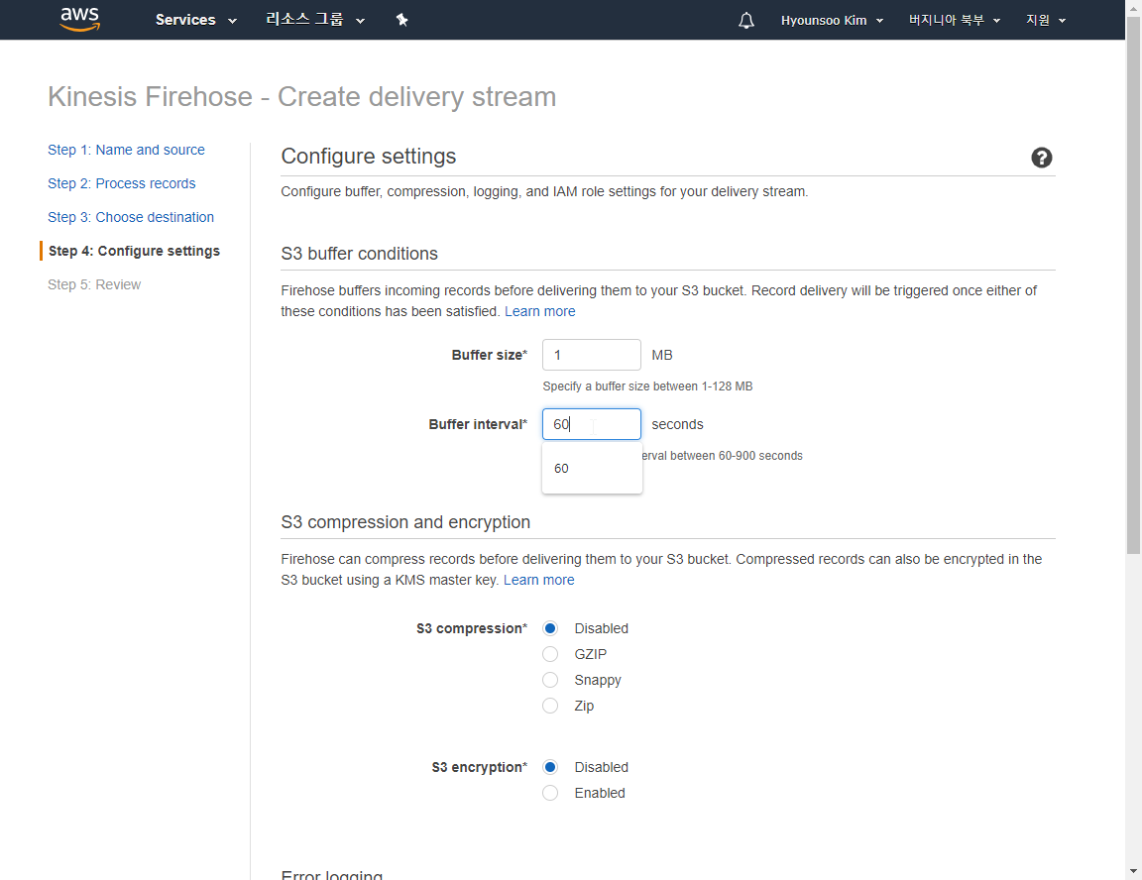Click the S3 compression label
The image size is (1142, 880).
pyautogui.click(x=472, y=629)
